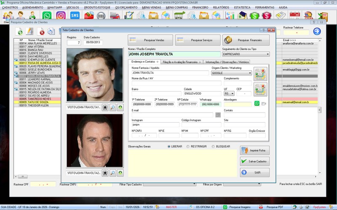The height and width of the screenshot is (210, 337).
Task: Click the first map icon near Origem Cliente
Action: (x=260, y=74)
